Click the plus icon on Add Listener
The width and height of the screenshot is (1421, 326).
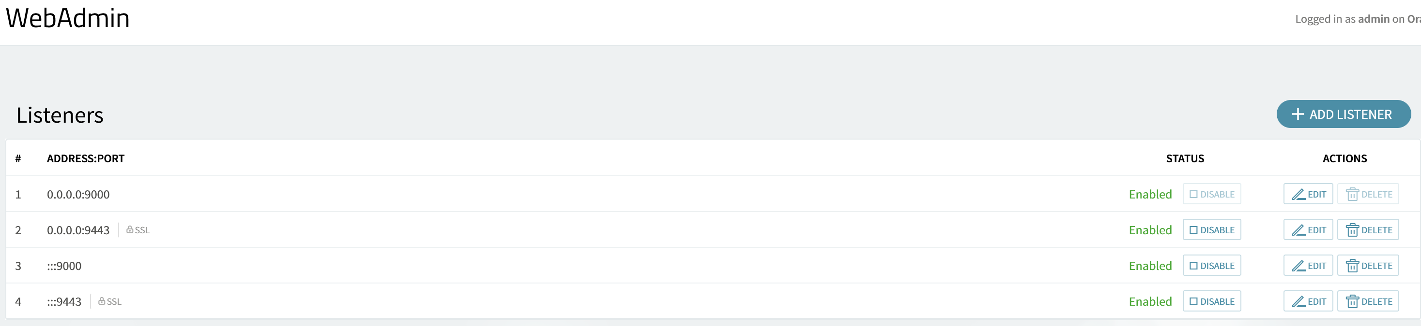(1298, 114)
